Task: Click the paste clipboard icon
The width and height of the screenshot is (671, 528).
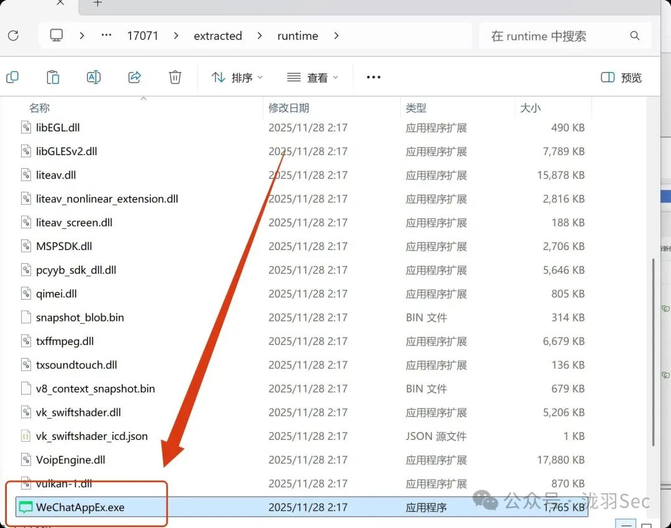Action: [x=53, y=78]
